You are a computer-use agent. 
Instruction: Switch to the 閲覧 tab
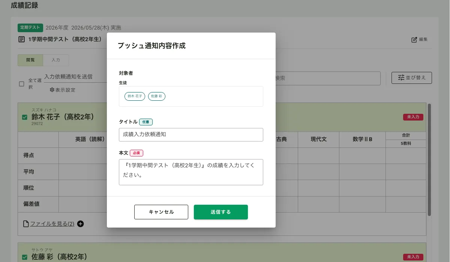[x=30, y=60]
